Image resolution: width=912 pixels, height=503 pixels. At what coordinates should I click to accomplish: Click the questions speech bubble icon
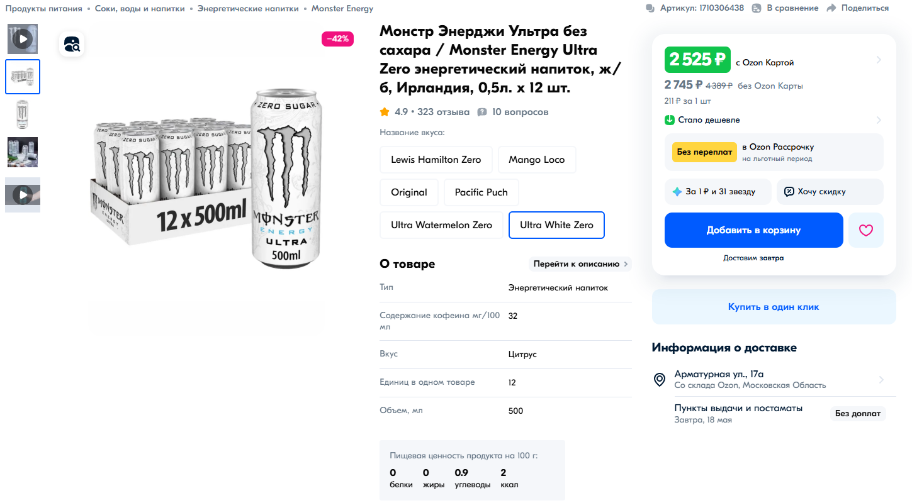tap(482, 112)
